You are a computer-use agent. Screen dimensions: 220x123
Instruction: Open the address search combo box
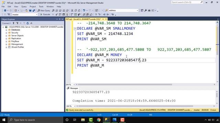123,11
